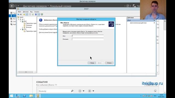Open Server Manager from the taskbar
The image size is (175, 98).
(x=17, y=96)
